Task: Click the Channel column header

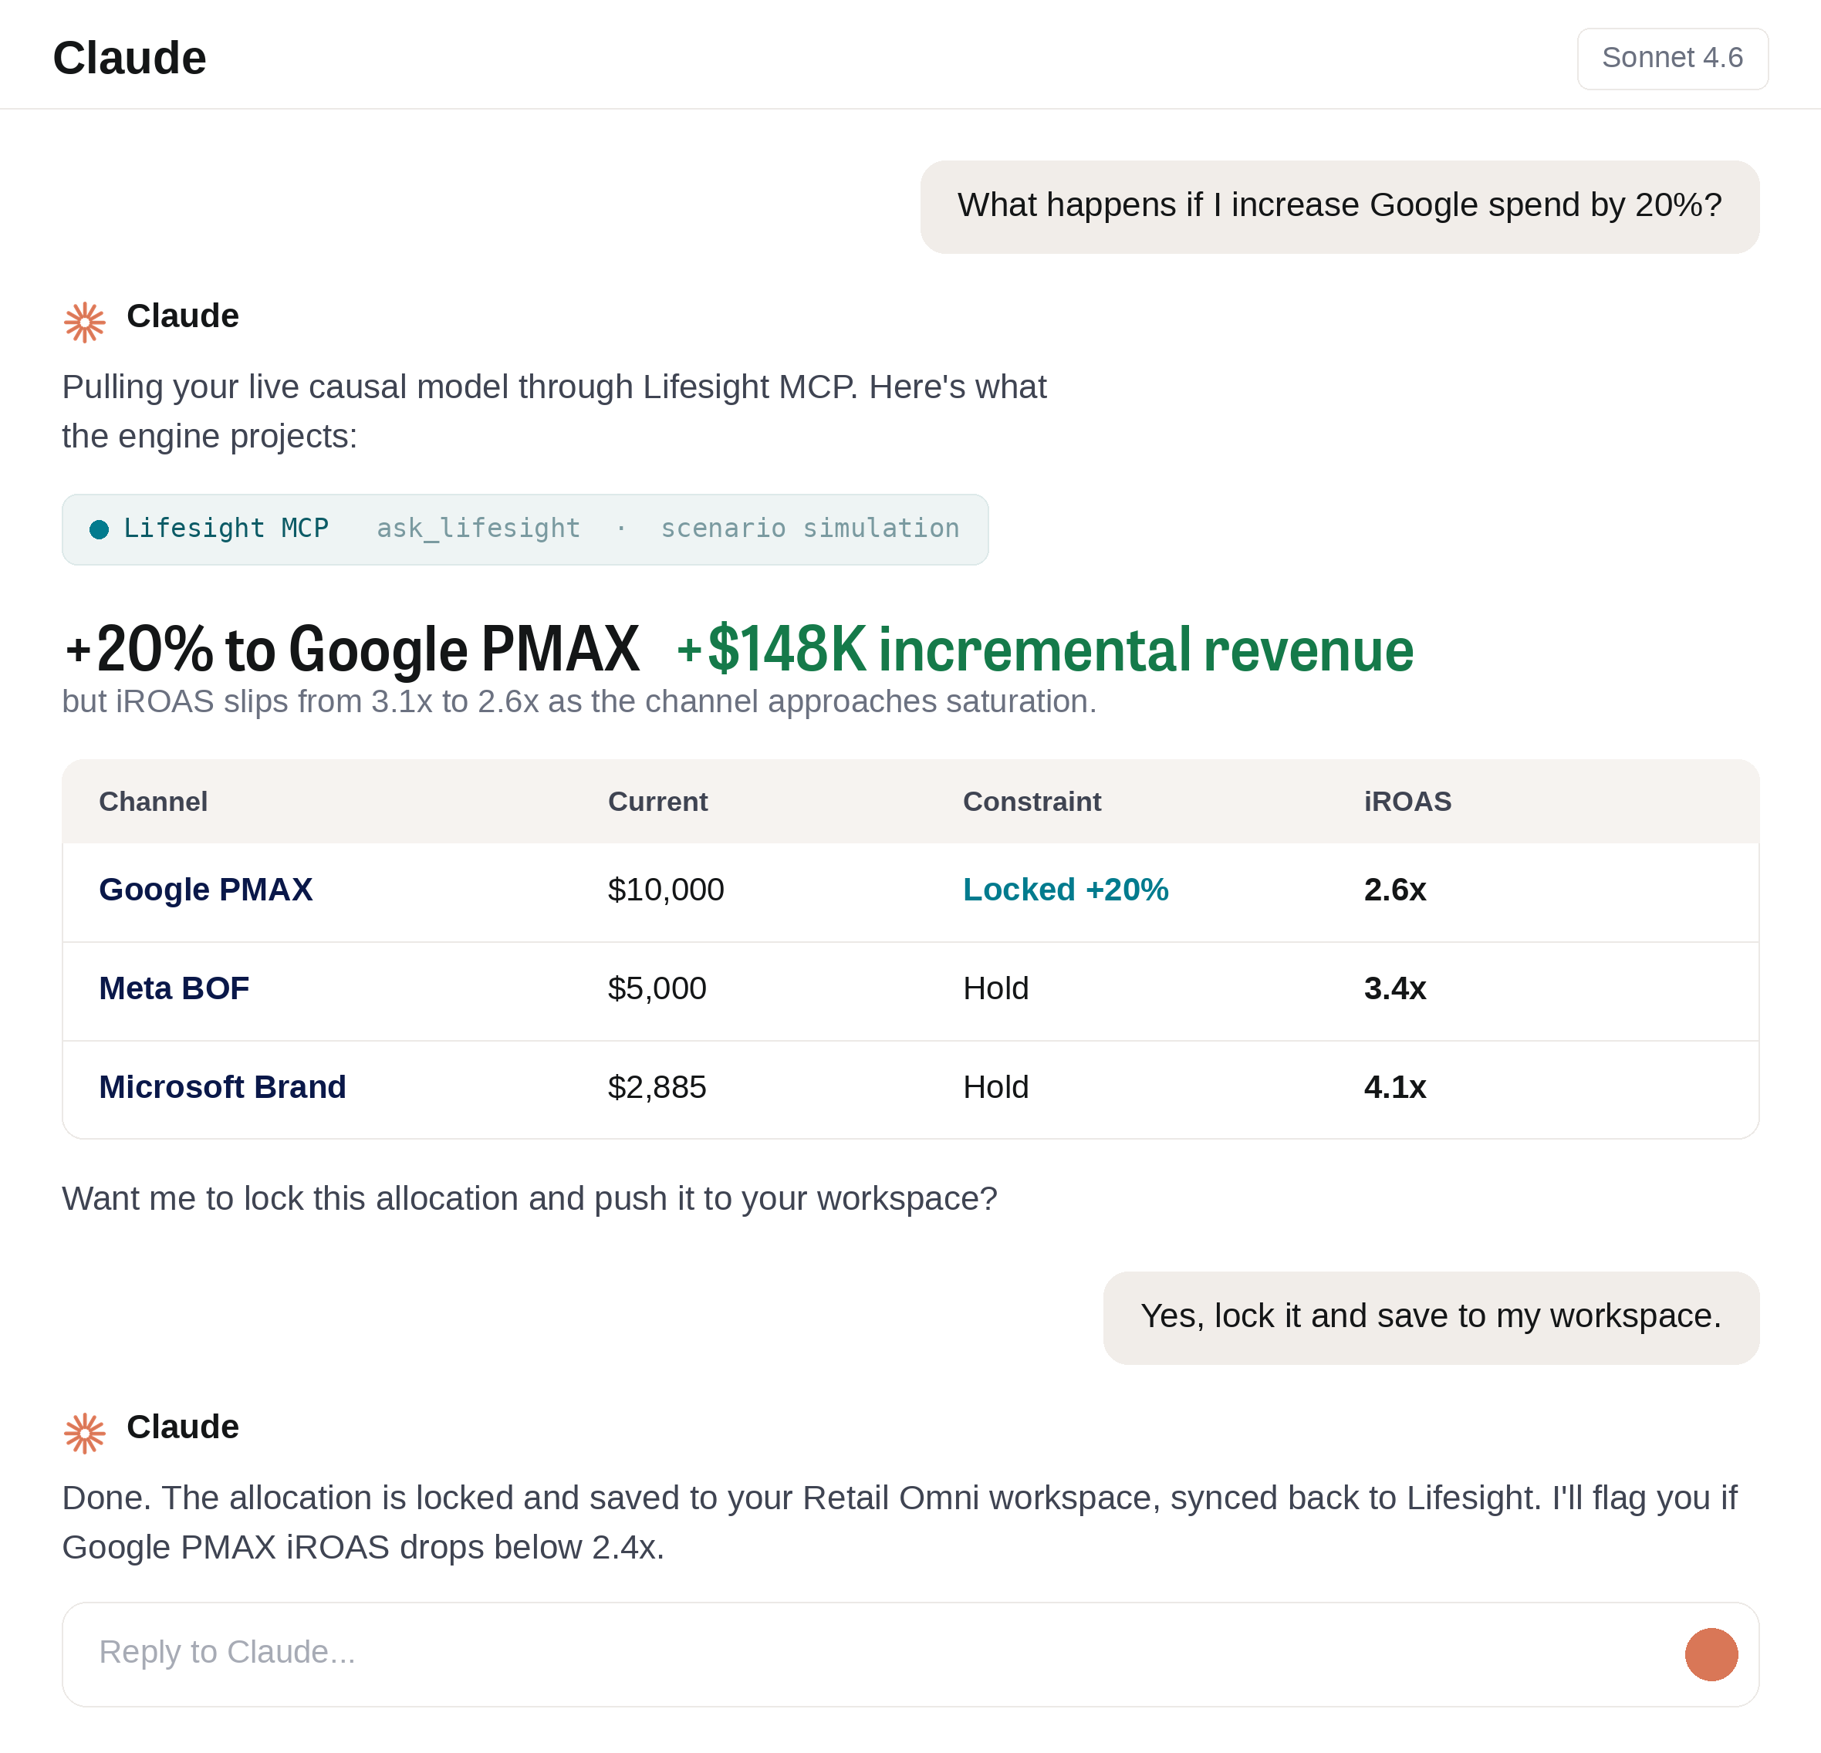Action: 154,802
